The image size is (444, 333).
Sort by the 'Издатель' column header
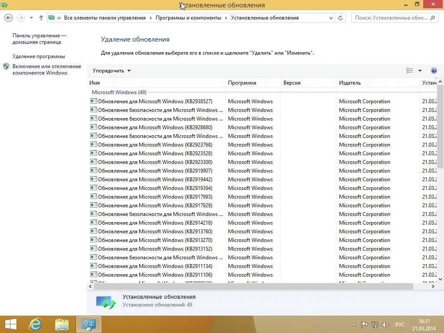point(378,83)
